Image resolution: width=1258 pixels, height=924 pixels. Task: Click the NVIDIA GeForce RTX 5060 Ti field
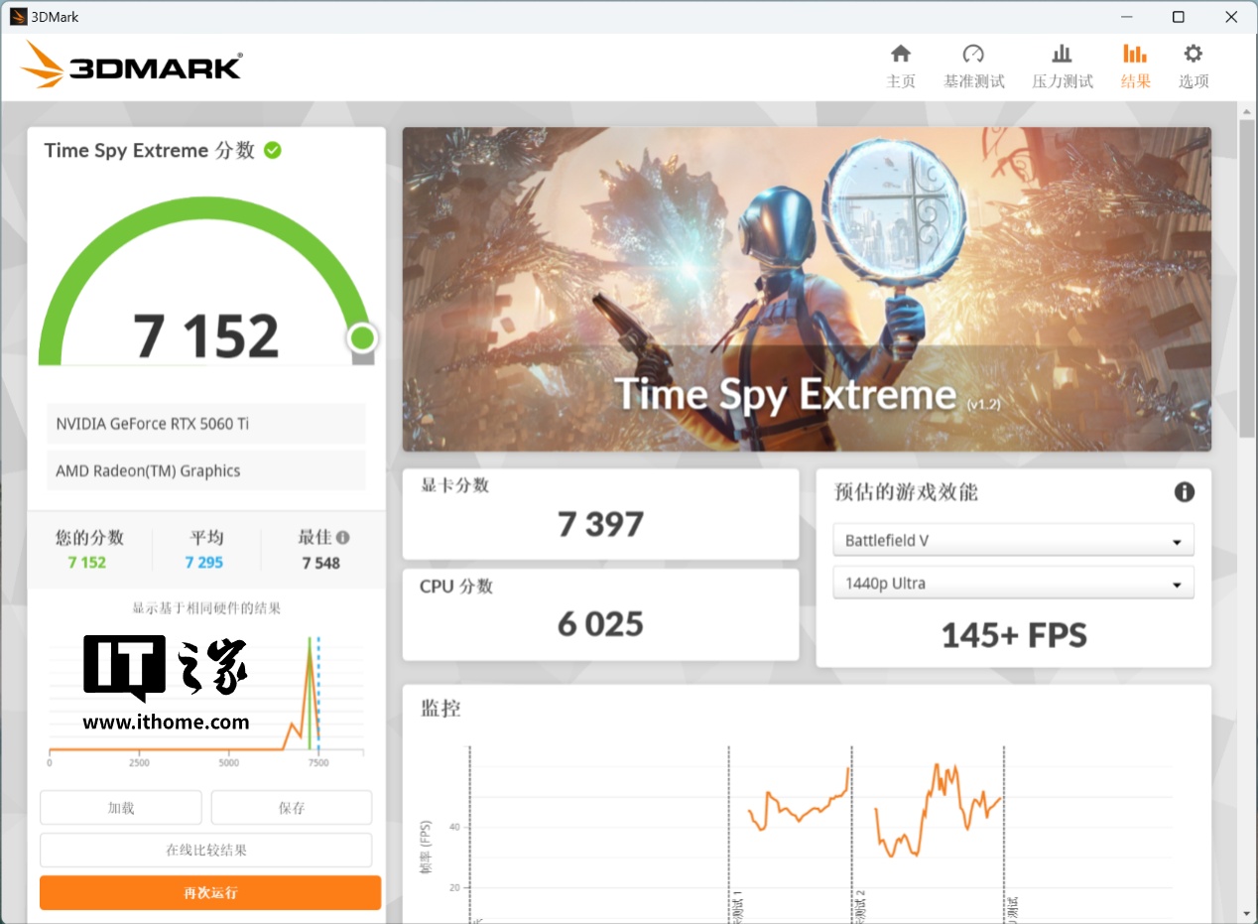click(206, 424)
